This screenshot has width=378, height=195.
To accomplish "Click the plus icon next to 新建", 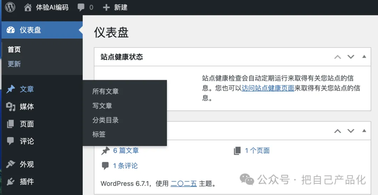I will [x=106, y=7].
